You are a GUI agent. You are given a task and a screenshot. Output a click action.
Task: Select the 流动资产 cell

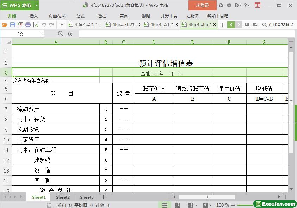[56, 109]
